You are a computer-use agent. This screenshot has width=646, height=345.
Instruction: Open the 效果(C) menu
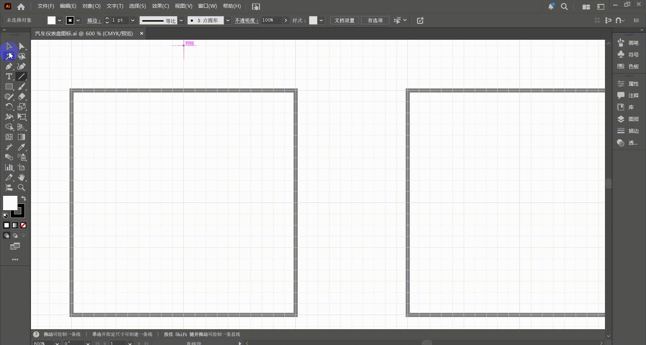[160, 6]
